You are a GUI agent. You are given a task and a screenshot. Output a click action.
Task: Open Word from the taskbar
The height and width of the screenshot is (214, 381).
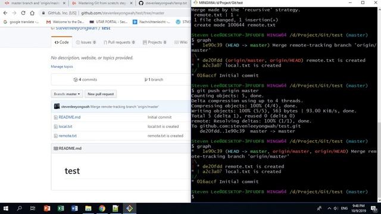(74, 208)
